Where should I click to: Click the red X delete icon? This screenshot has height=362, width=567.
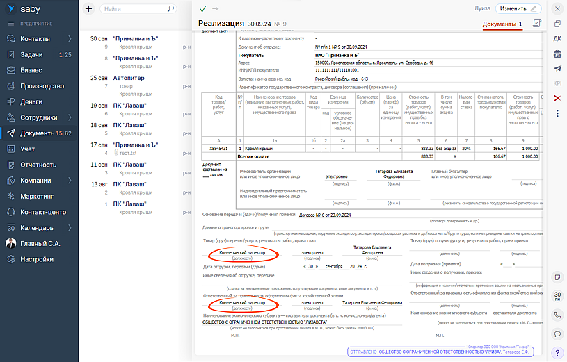(x=557, y=99)
